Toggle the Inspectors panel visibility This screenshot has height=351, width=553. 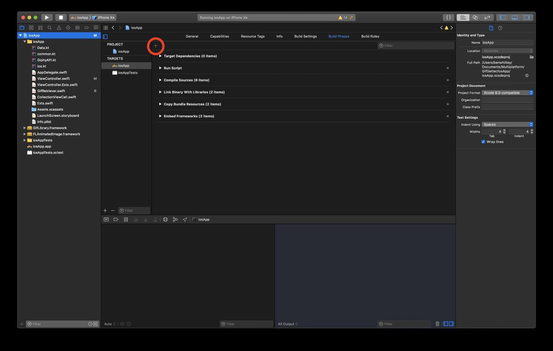[x=527, y=18]
